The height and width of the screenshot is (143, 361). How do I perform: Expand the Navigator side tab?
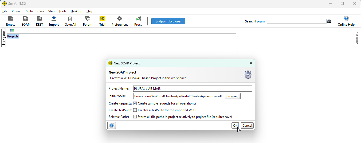4,38
